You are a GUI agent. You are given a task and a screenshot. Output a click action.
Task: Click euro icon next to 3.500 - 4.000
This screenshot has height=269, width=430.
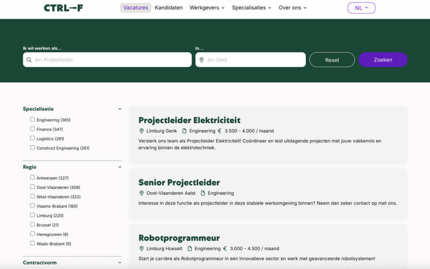(220, 131)
